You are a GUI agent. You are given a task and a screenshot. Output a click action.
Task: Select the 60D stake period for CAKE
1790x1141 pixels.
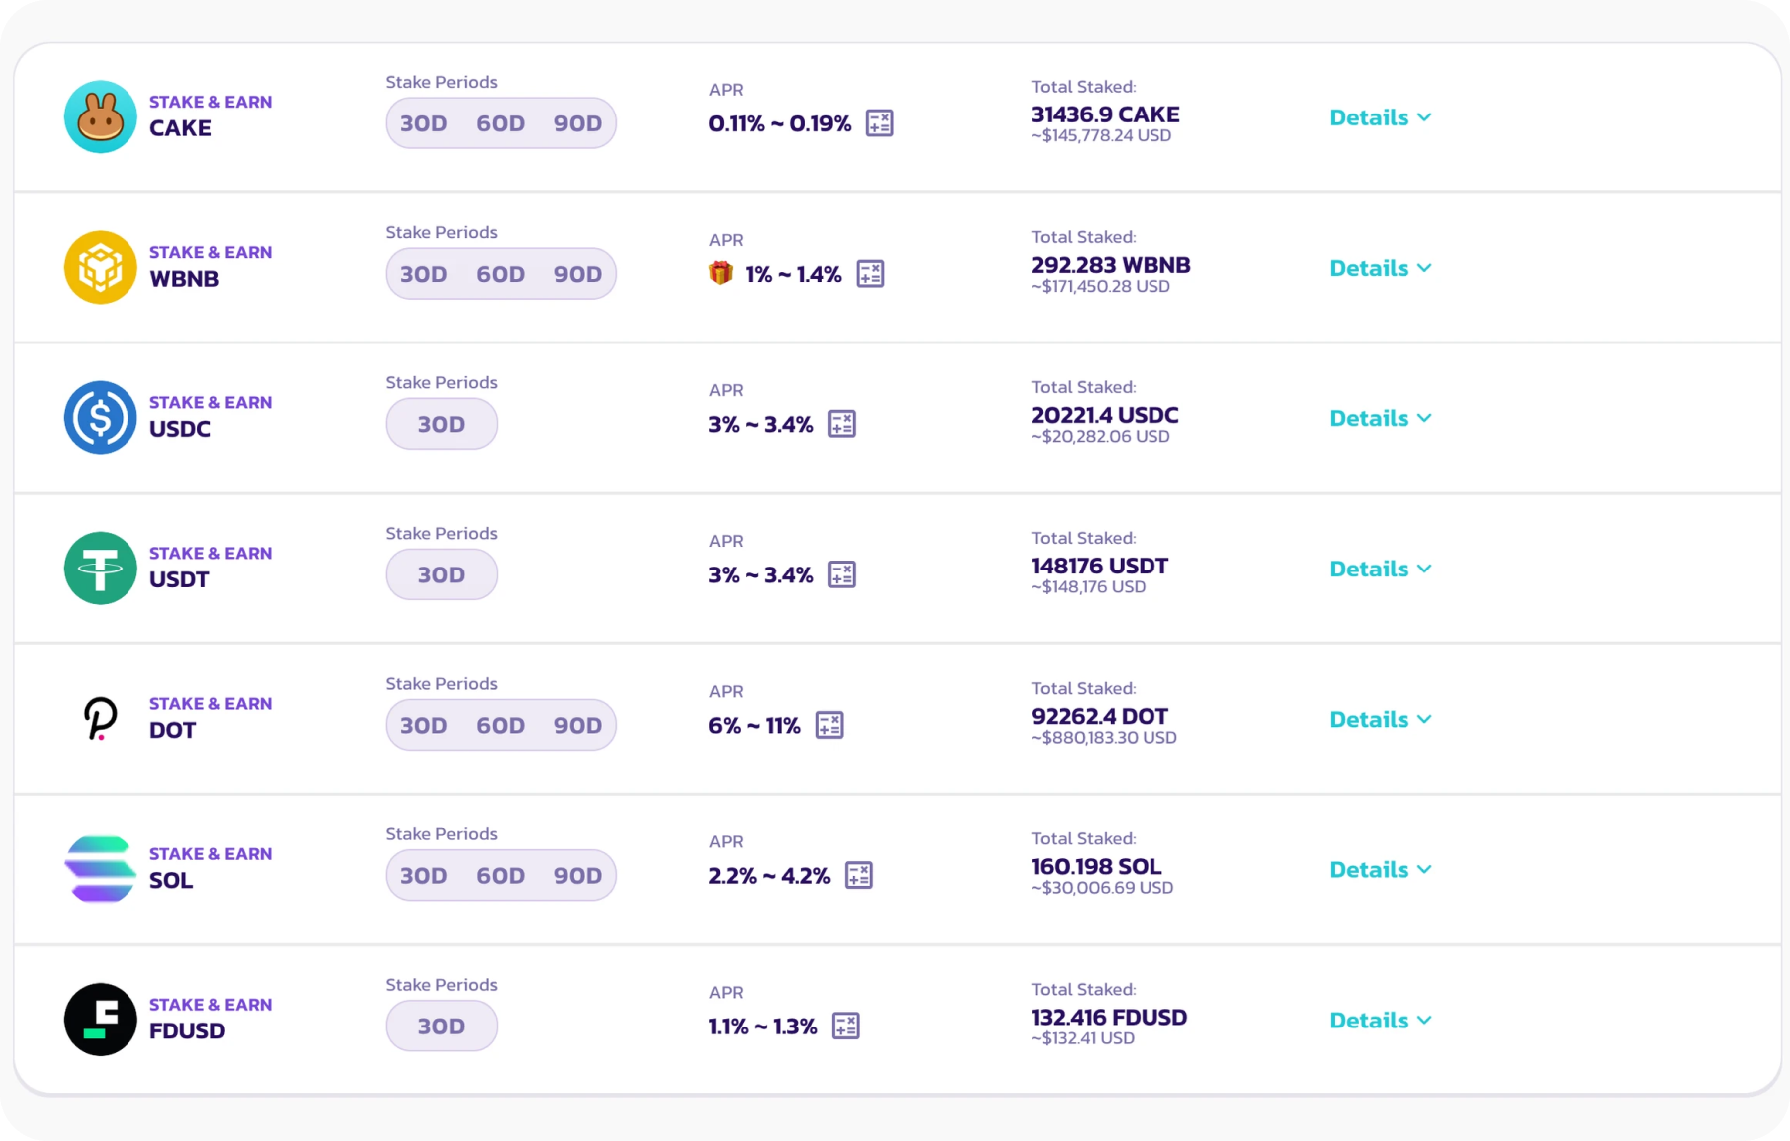tap(500, 123)
